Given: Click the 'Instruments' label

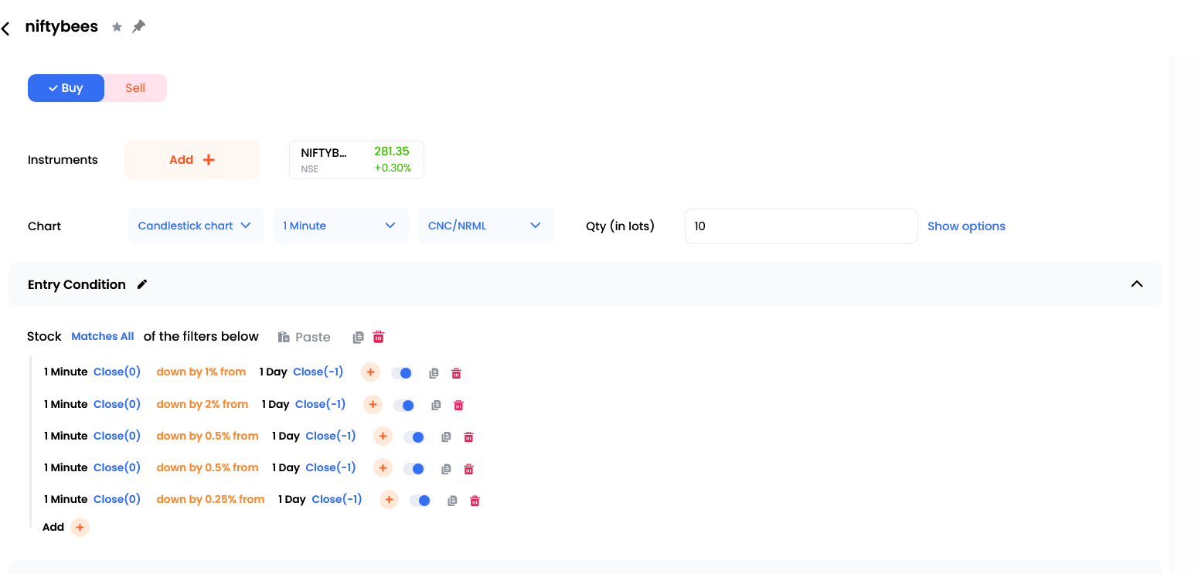Looking at the screenshot, I should (63, 160).
